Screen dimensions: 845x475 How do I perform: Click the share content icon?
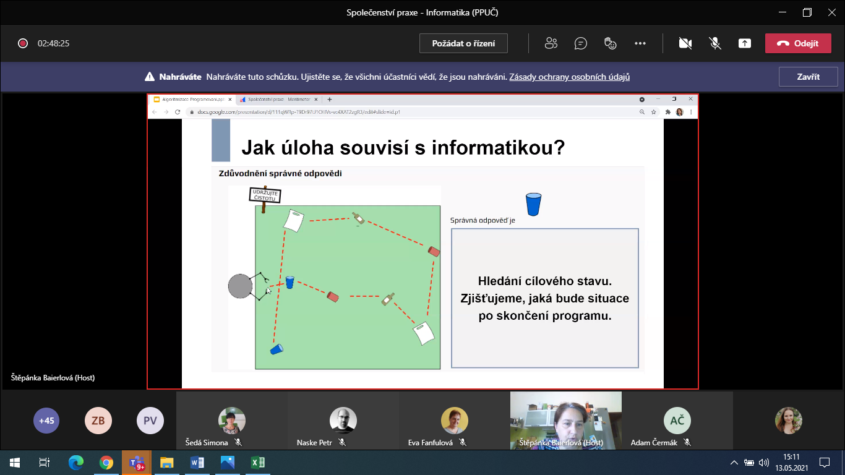[x=745, y=43]
